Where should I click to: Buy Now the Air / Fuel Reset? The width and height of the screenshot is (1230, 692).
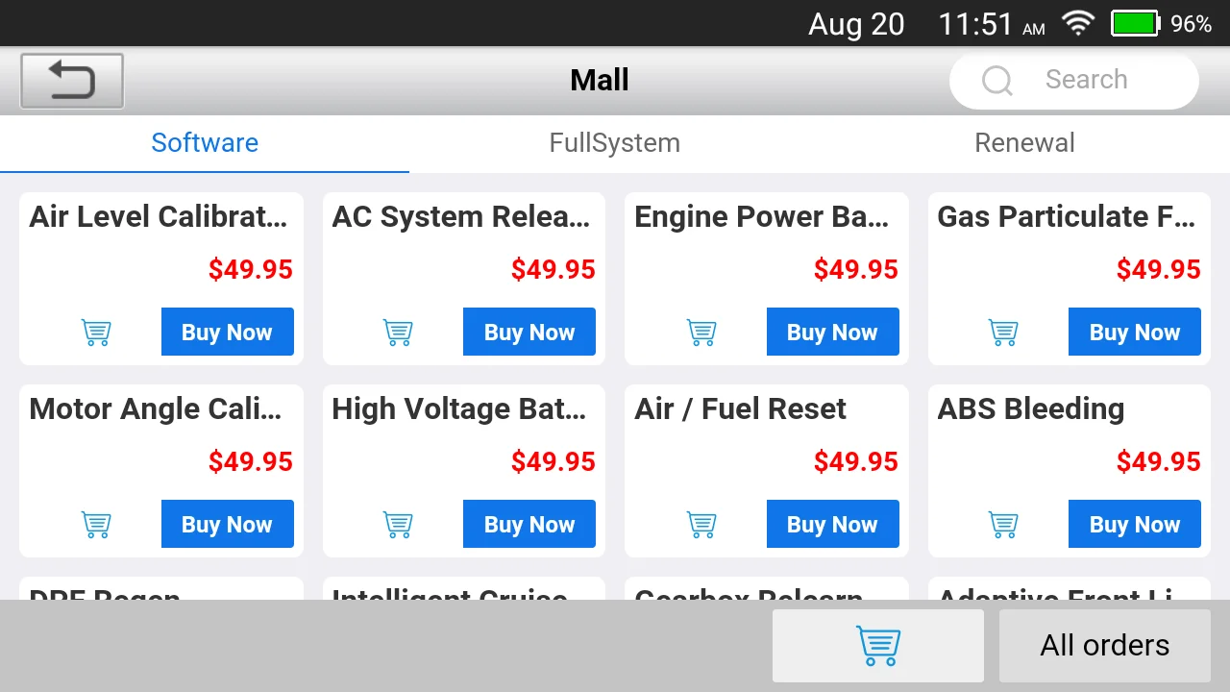click(832, 525)
